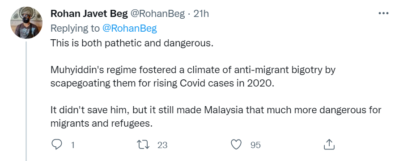The width and height of the screenshot is (395, 161).
Task: Click the 'Replying to' gray label
Action: [x=75, y=29]
